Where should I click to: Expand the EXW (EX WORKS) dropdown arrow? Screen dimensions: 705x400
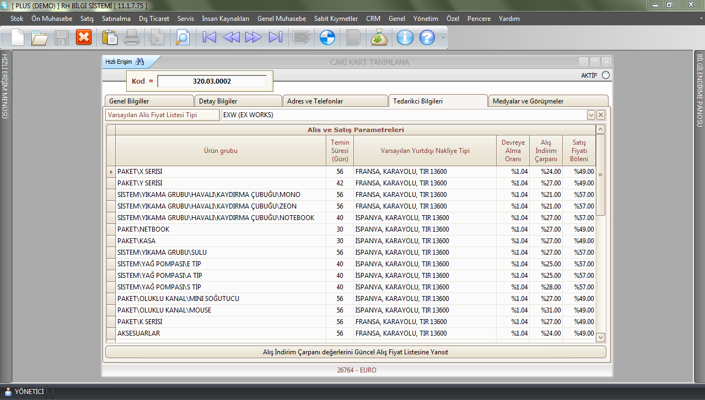591,115
